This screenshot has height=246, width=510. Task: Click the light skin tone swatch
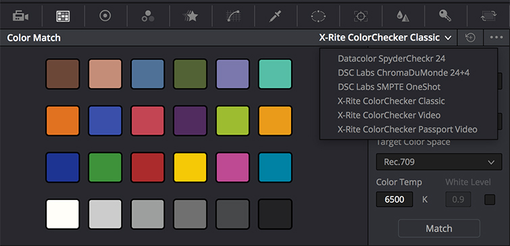pos(105,74)
